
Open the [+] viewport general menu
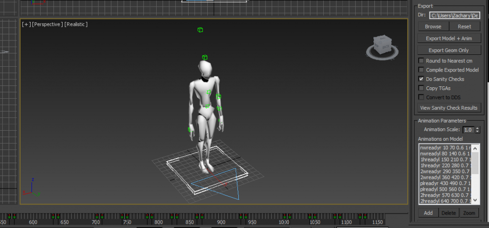(x=25, y=24)
